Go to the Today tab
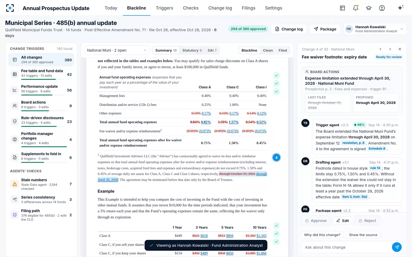412x257 pixels. click(x=111, y=8)
